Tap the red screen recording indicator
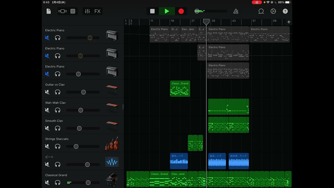334x188 pixels. click(x=257, y=2)
